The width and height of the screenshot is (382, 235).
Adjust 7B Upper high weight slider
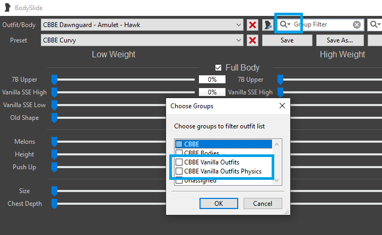click(x=281, y=80)
